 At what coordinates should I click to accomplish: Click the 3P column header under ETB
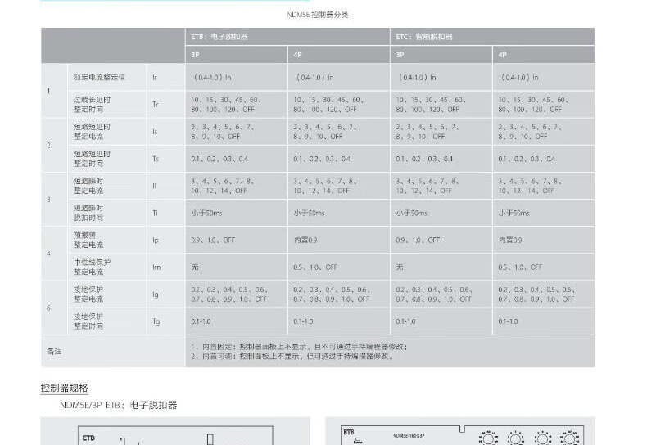(196, 56)
